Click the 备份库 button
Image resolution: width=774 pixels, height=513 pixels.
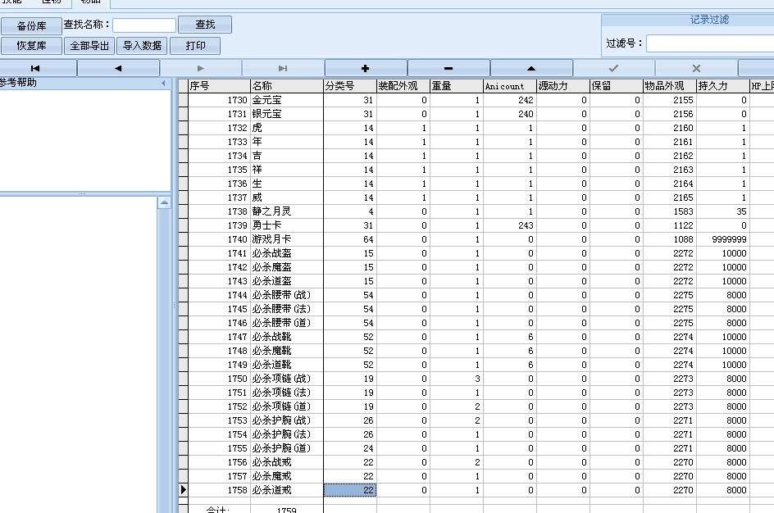point(31,25)
